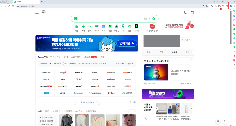The height and width of the screenshot is (126, 236).
Task: Open the 메일 shortcut icon
Action: pyautogui.click(x=77, y=26)
